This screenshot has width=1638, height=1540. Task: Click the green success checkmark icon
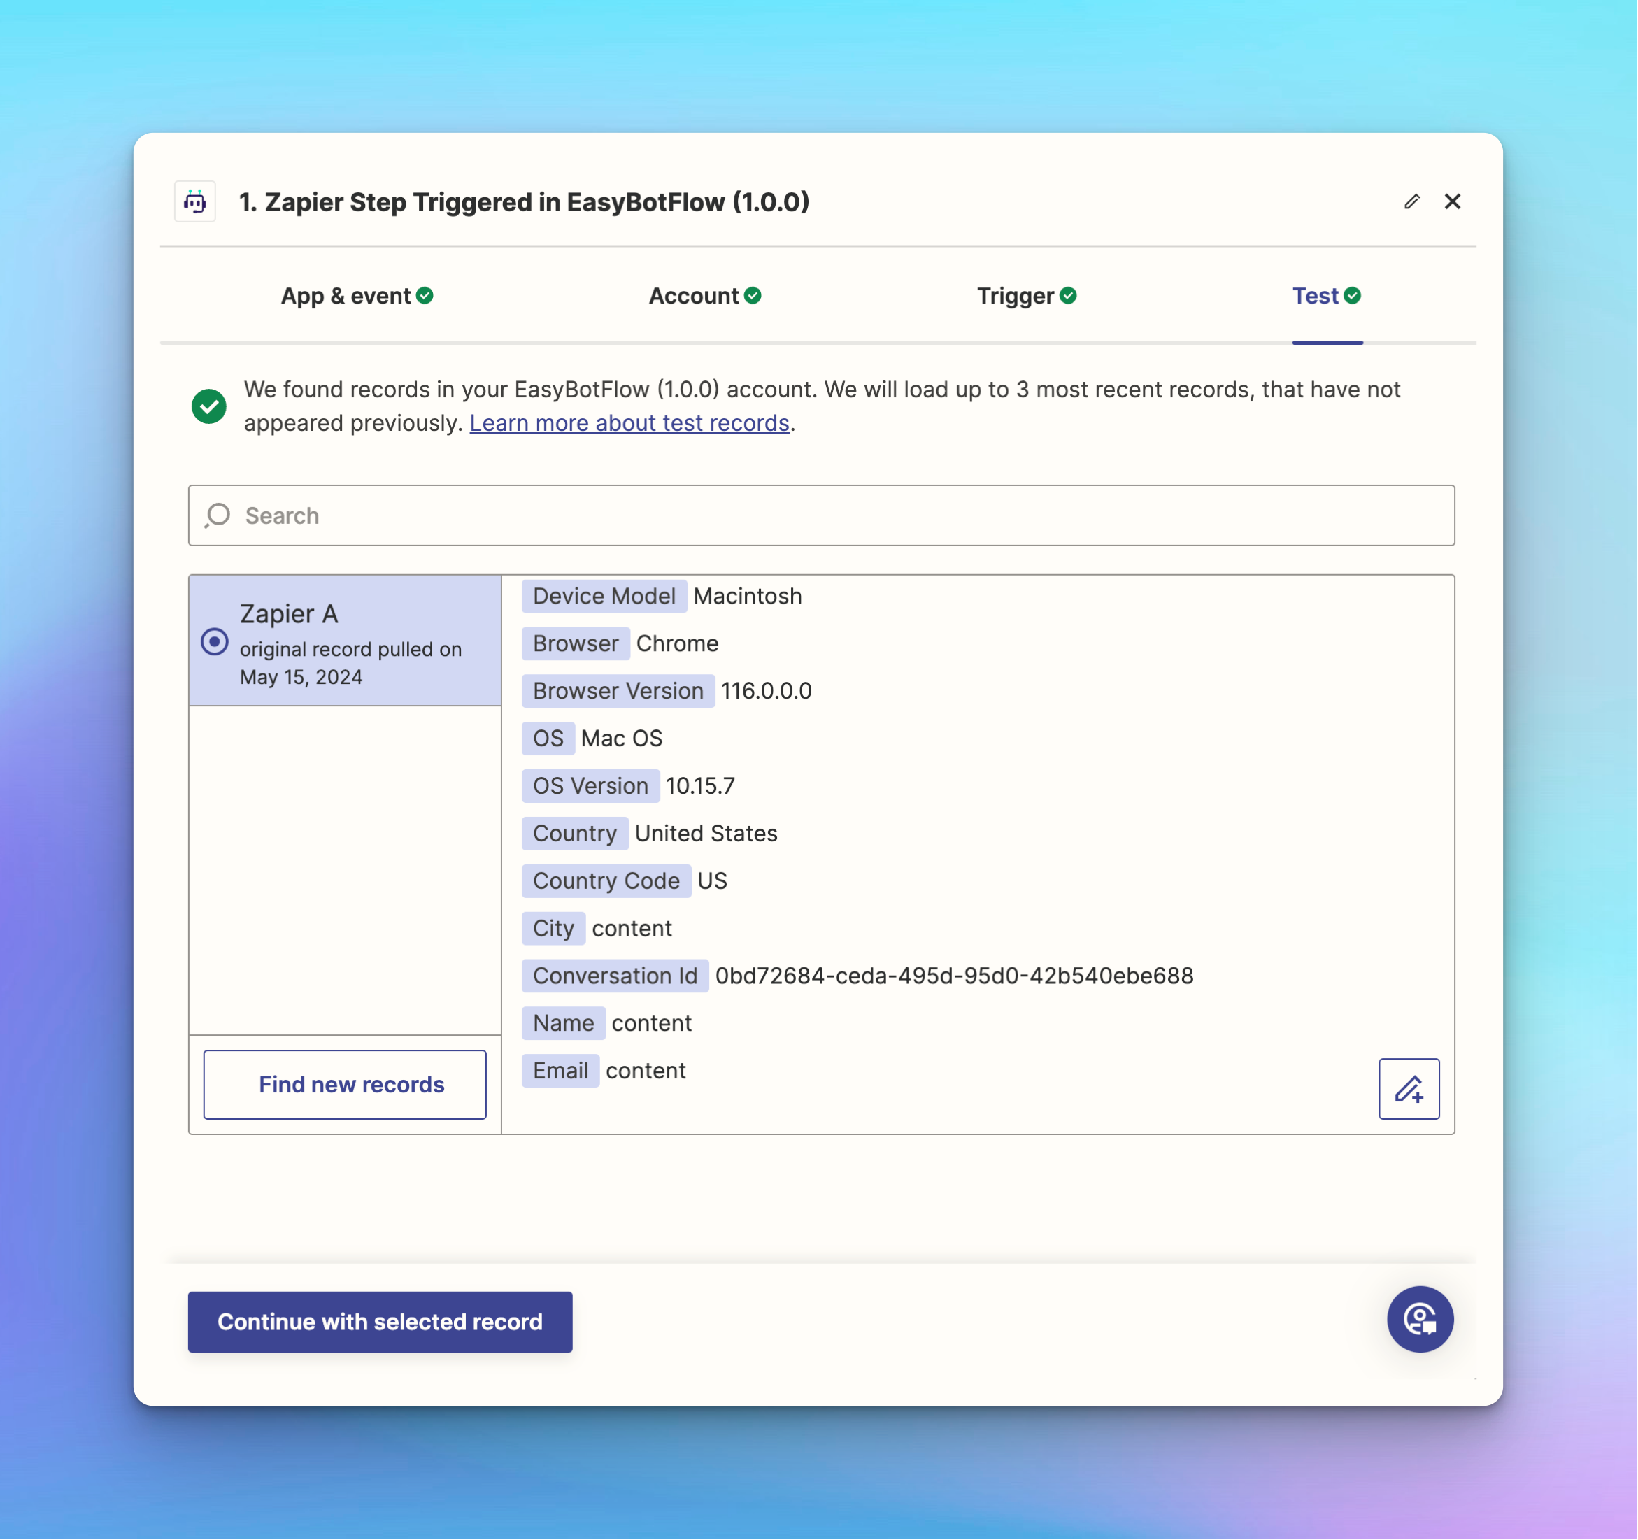[x=209, y=406]
